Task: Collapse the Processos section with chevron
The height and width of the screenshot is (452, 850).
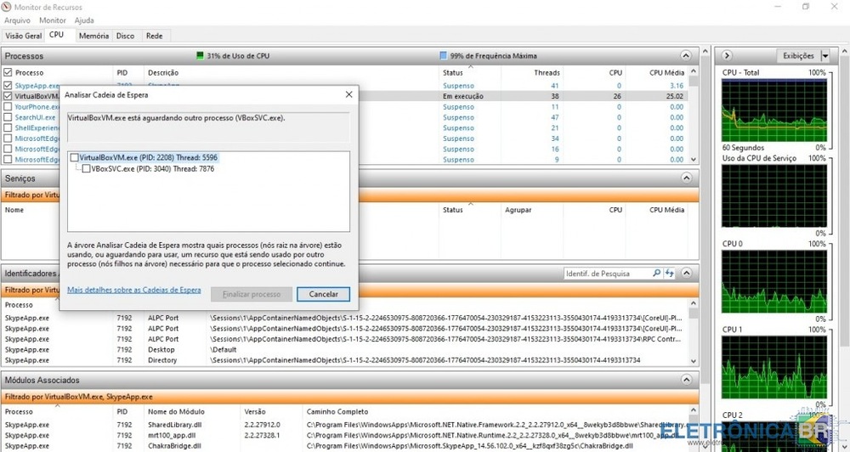Action: [686, 56]
